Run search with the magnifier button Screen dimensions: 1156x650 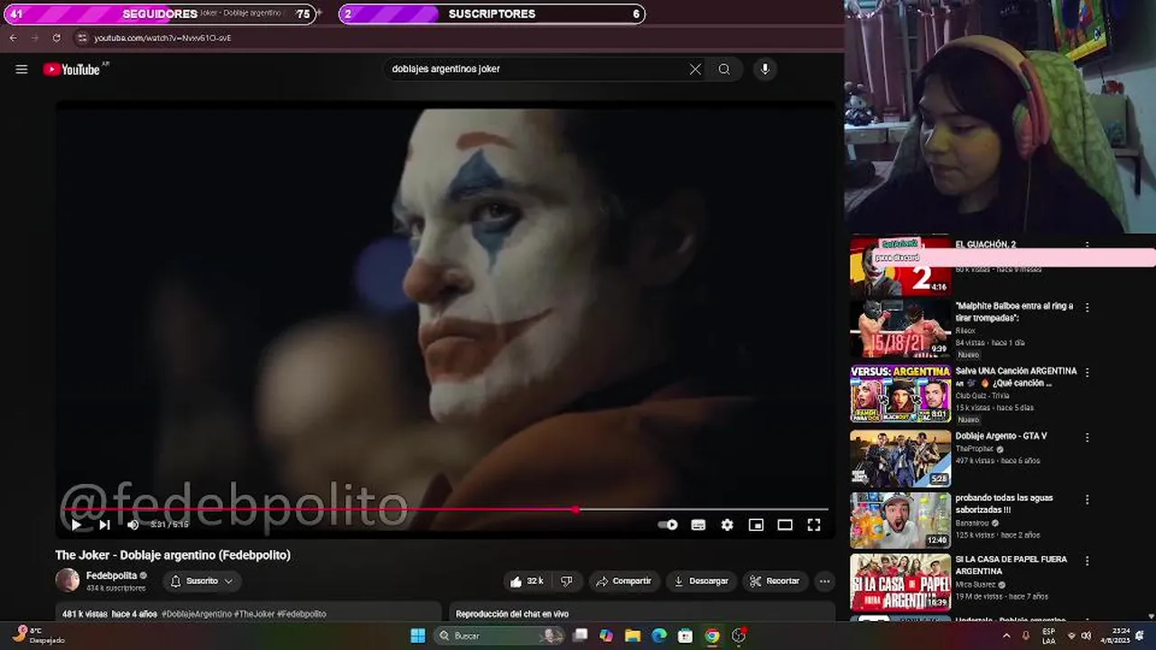coord(723,70)
